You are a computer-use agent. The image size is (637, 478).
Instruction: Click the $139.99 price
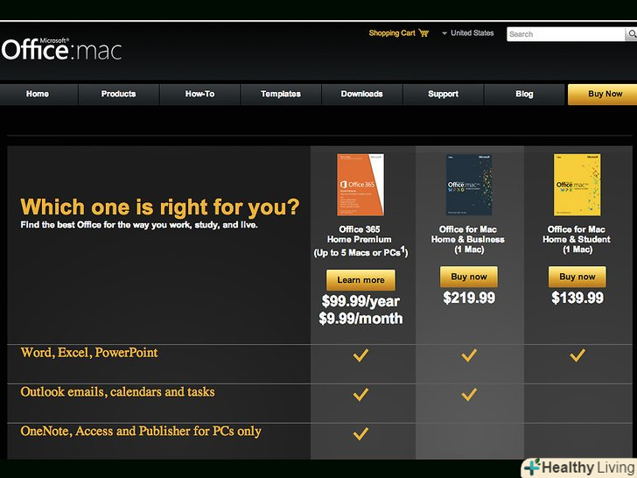[x=577, y=298]
